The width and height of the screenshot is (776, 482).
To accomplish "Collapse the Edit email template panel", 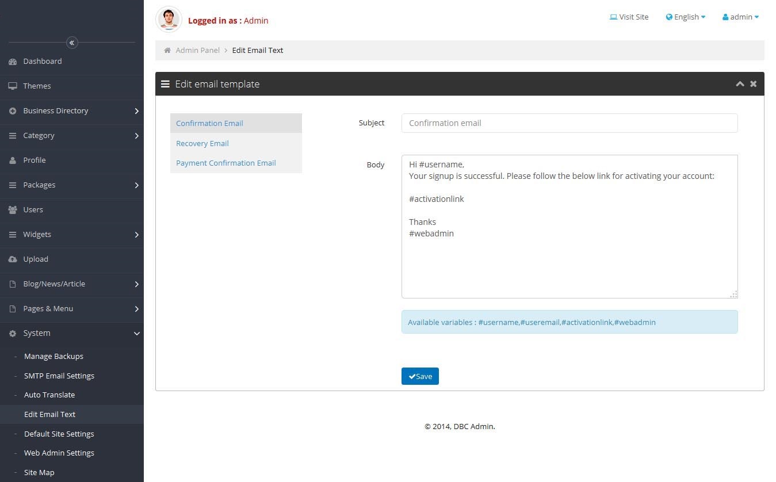I will [x=740, y=84].
